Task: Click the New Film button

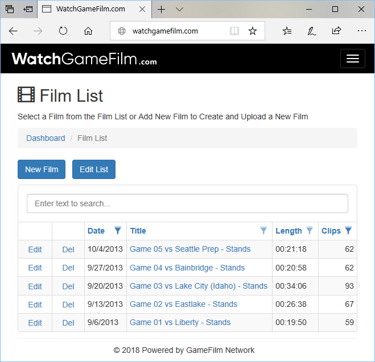Action: [42, 169]
